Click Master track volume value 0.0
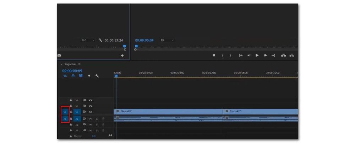355x143 pixels. point(94,136)
